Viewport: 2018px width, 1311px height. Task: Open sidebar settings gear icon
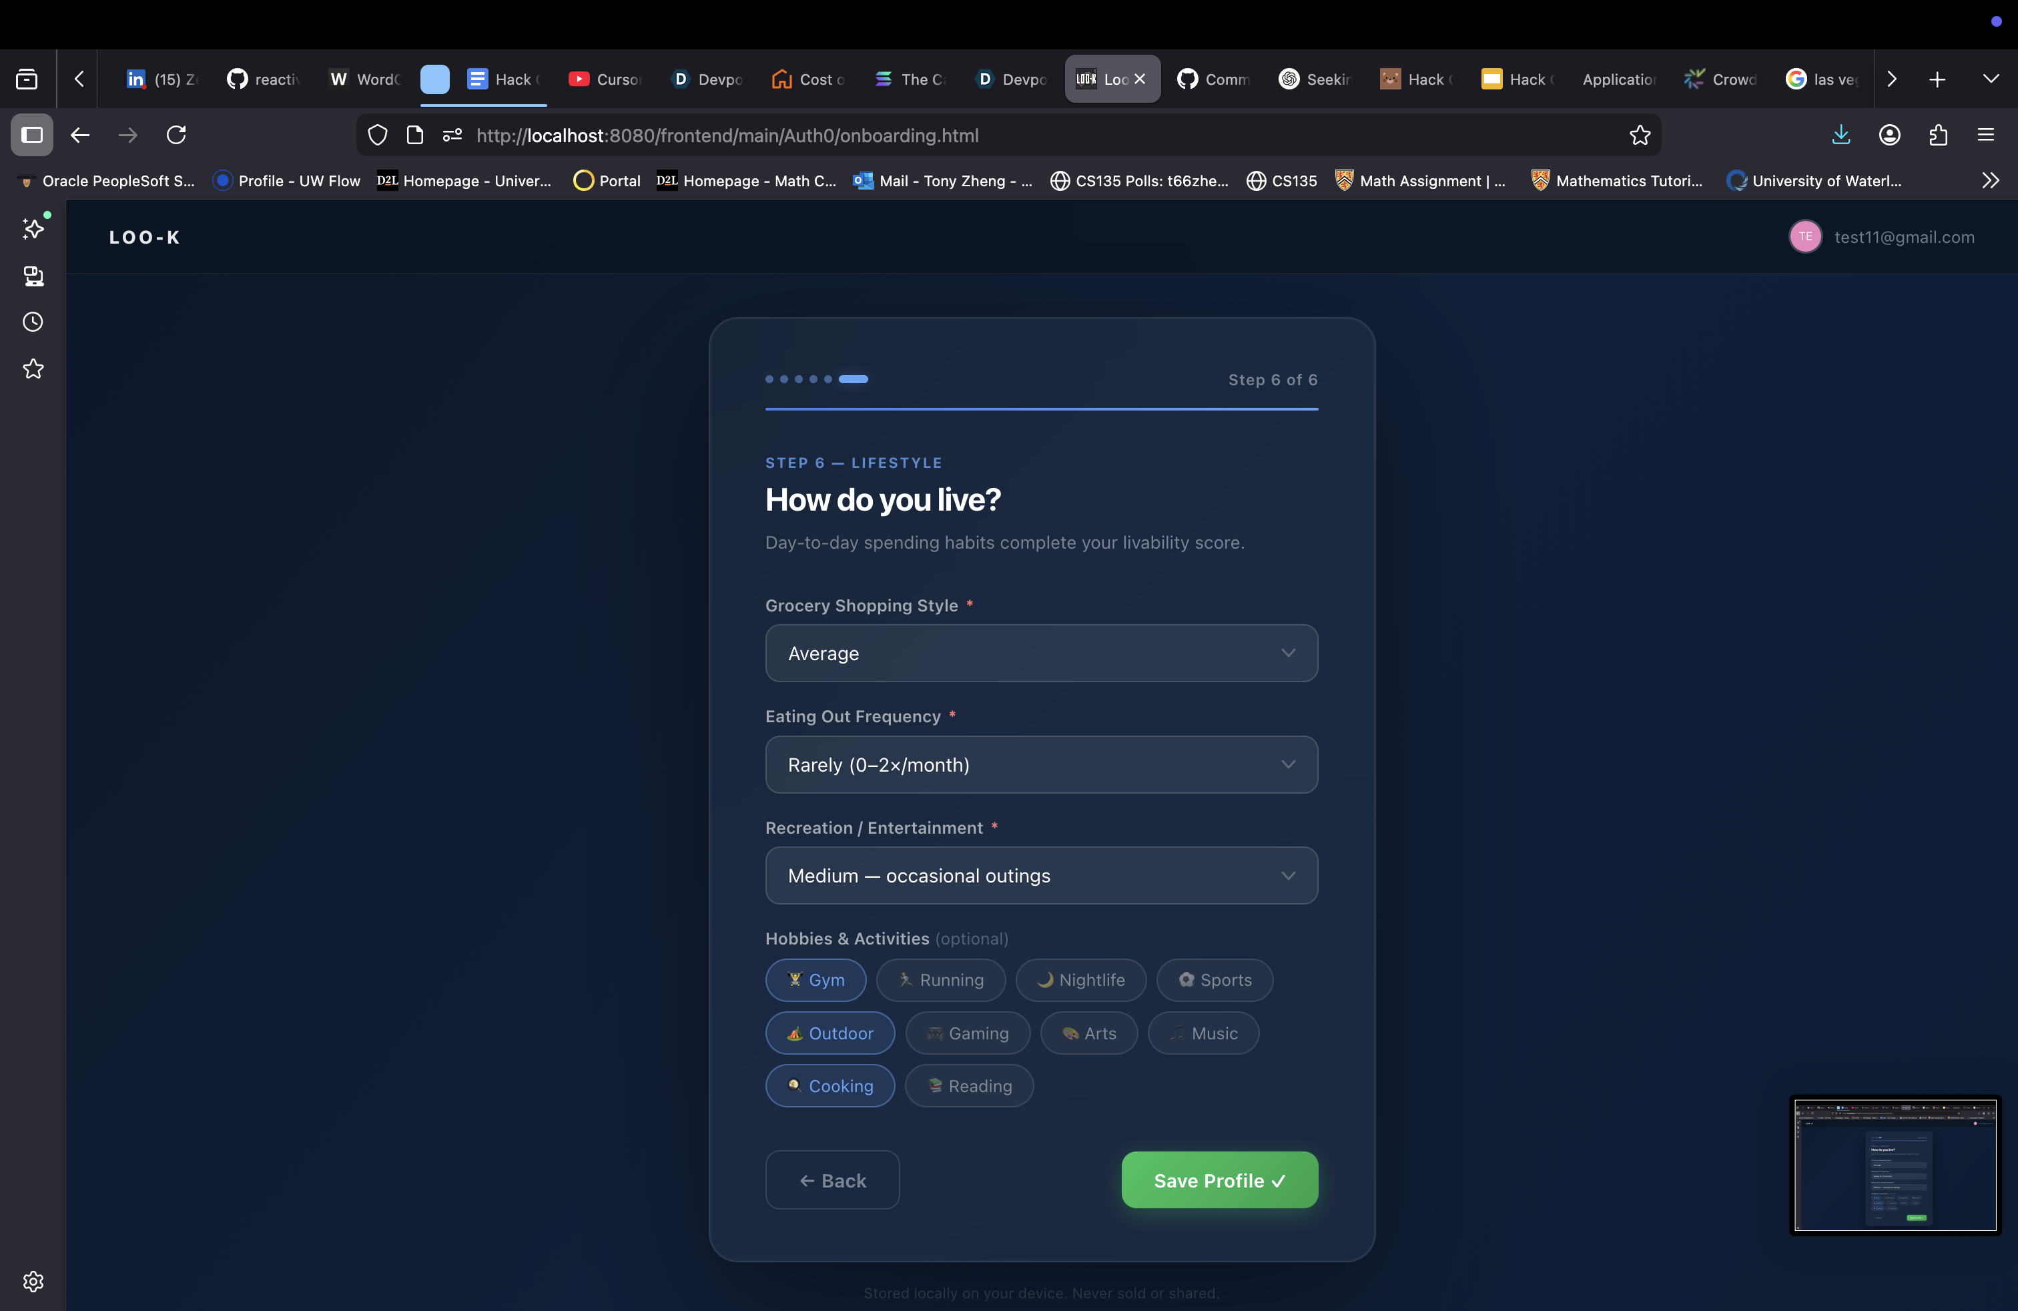pyautogui.click(x=33, y=1282)
